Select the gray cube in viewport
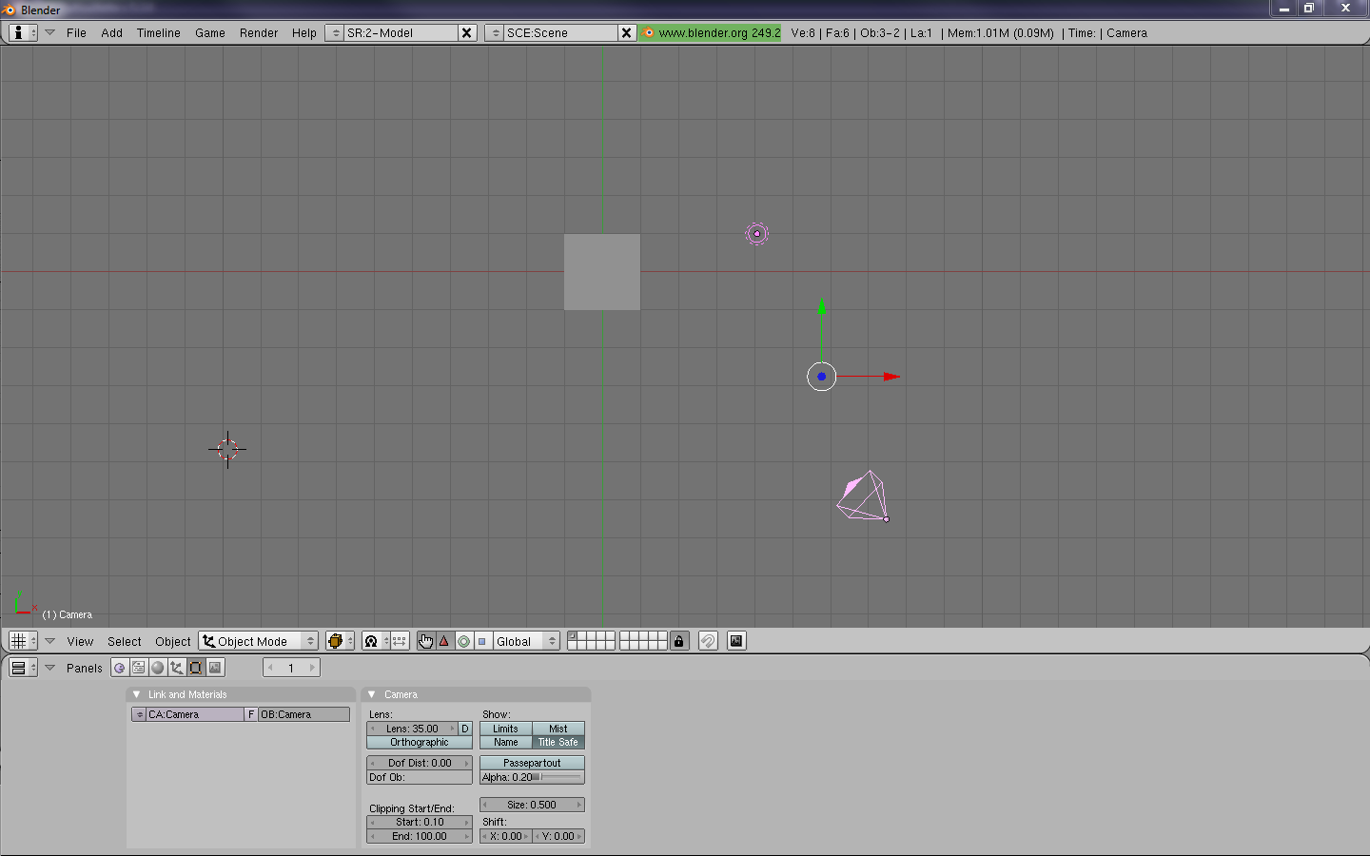This screenshot has width=1370, height=856. [602, 272]
